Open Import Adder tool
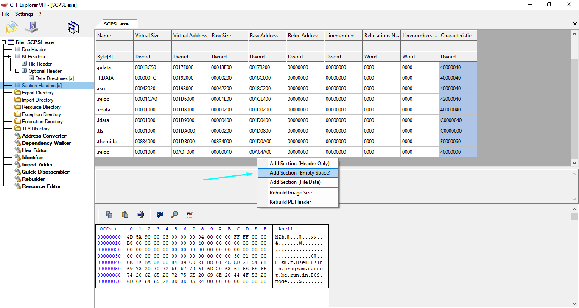579x308 pixels. point(37,165)
